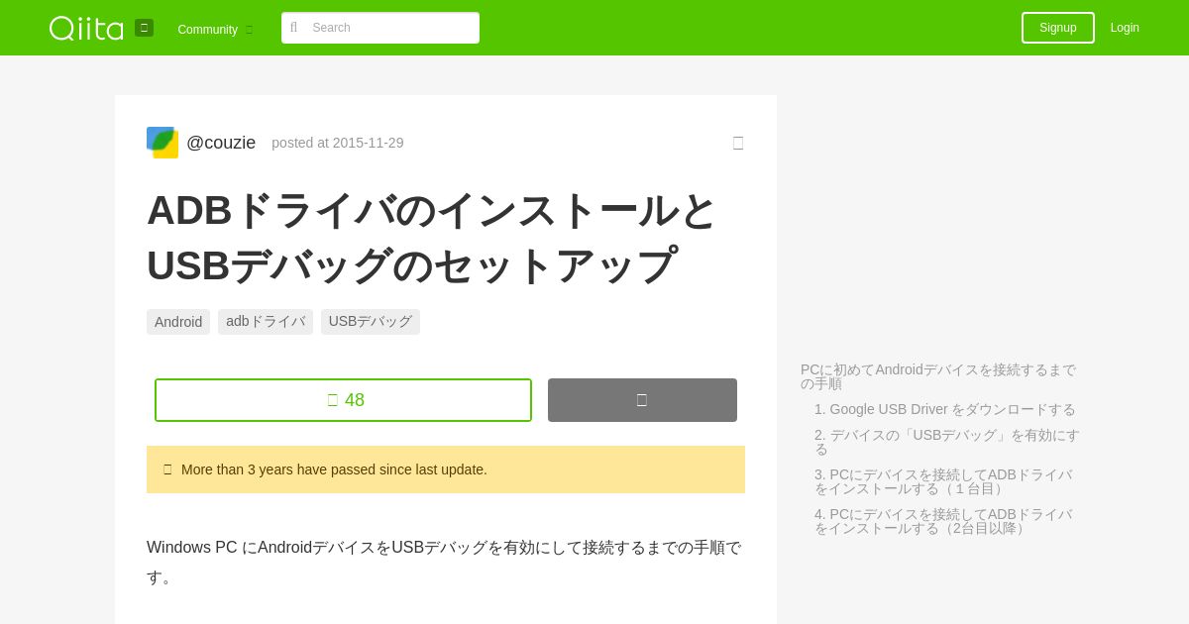Click the gray stock button
1189x624 pixels.
642,400
